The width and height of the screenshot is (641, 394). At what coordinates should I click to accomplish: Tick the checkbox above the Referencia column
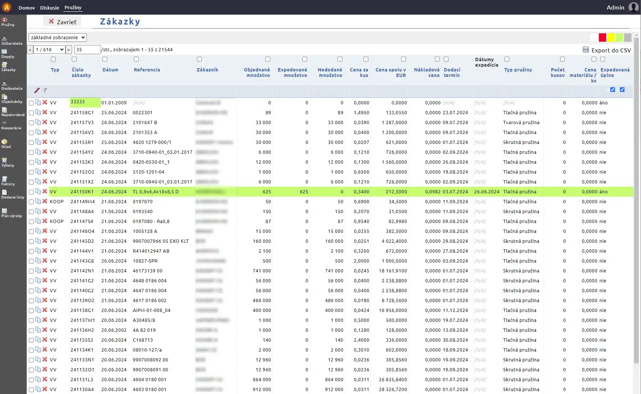coord(137,59)
